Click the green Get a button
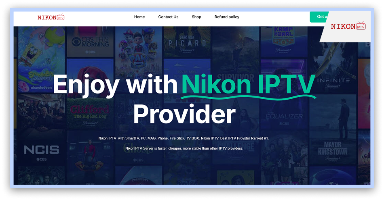This screenshot has height=200, width=384. pyautogui.click(x=319, y=17)
